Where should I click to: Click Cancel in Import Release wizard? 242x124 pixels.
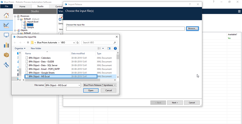pyautogui.click(x=192, y=102)
